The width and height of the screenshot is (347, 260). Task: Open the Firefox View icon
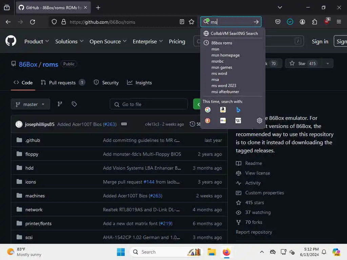pyautogui.click(x=7, y=8)
